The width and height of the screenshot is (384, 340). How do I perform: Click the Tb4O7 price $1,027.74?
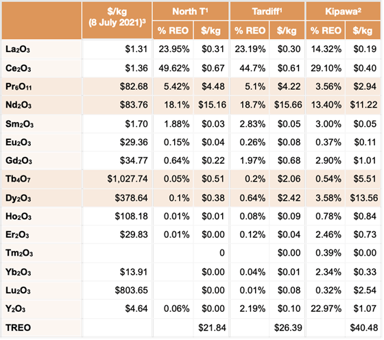128,179
